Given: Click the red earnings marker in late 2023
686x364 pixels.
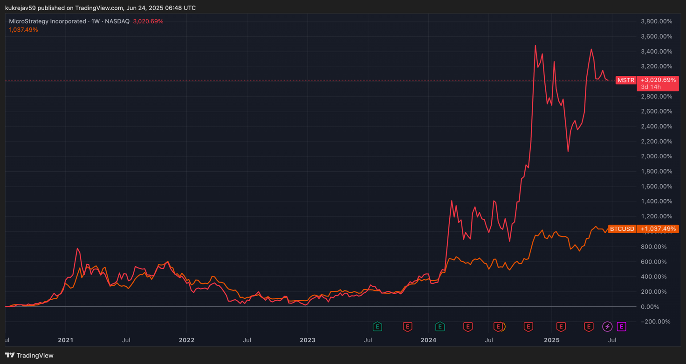Looking at the screenshot, I should click(407, 327).
